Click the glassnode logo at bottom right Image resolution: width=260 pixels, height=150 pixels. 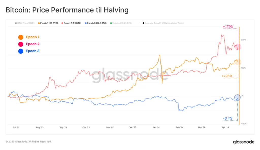[243, 142]
